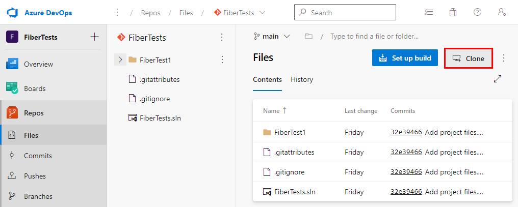Click the plus icon next to FiberTests project
518x207 pixels.
point(94,37)
